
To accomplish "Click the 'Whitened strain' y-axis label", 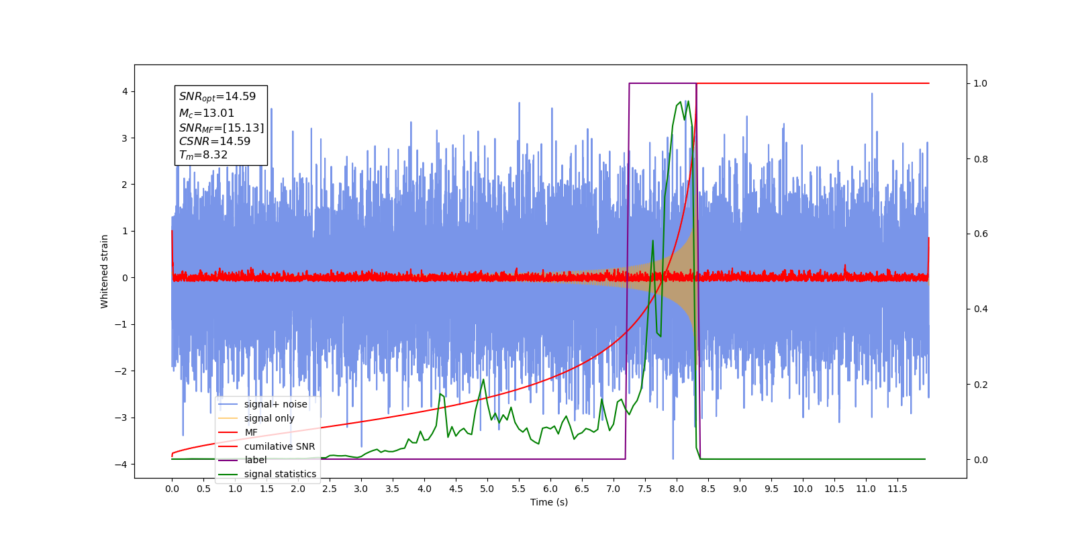I will (105, 271).
